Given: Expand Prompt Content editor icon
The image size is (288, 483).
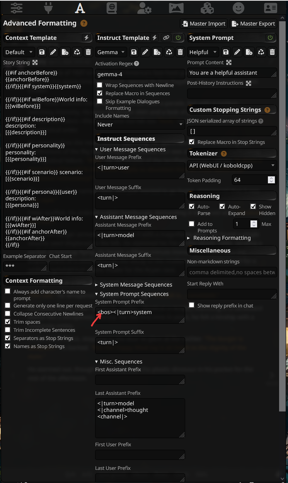Looking at the screenshot, I should [x=228, y=62].
